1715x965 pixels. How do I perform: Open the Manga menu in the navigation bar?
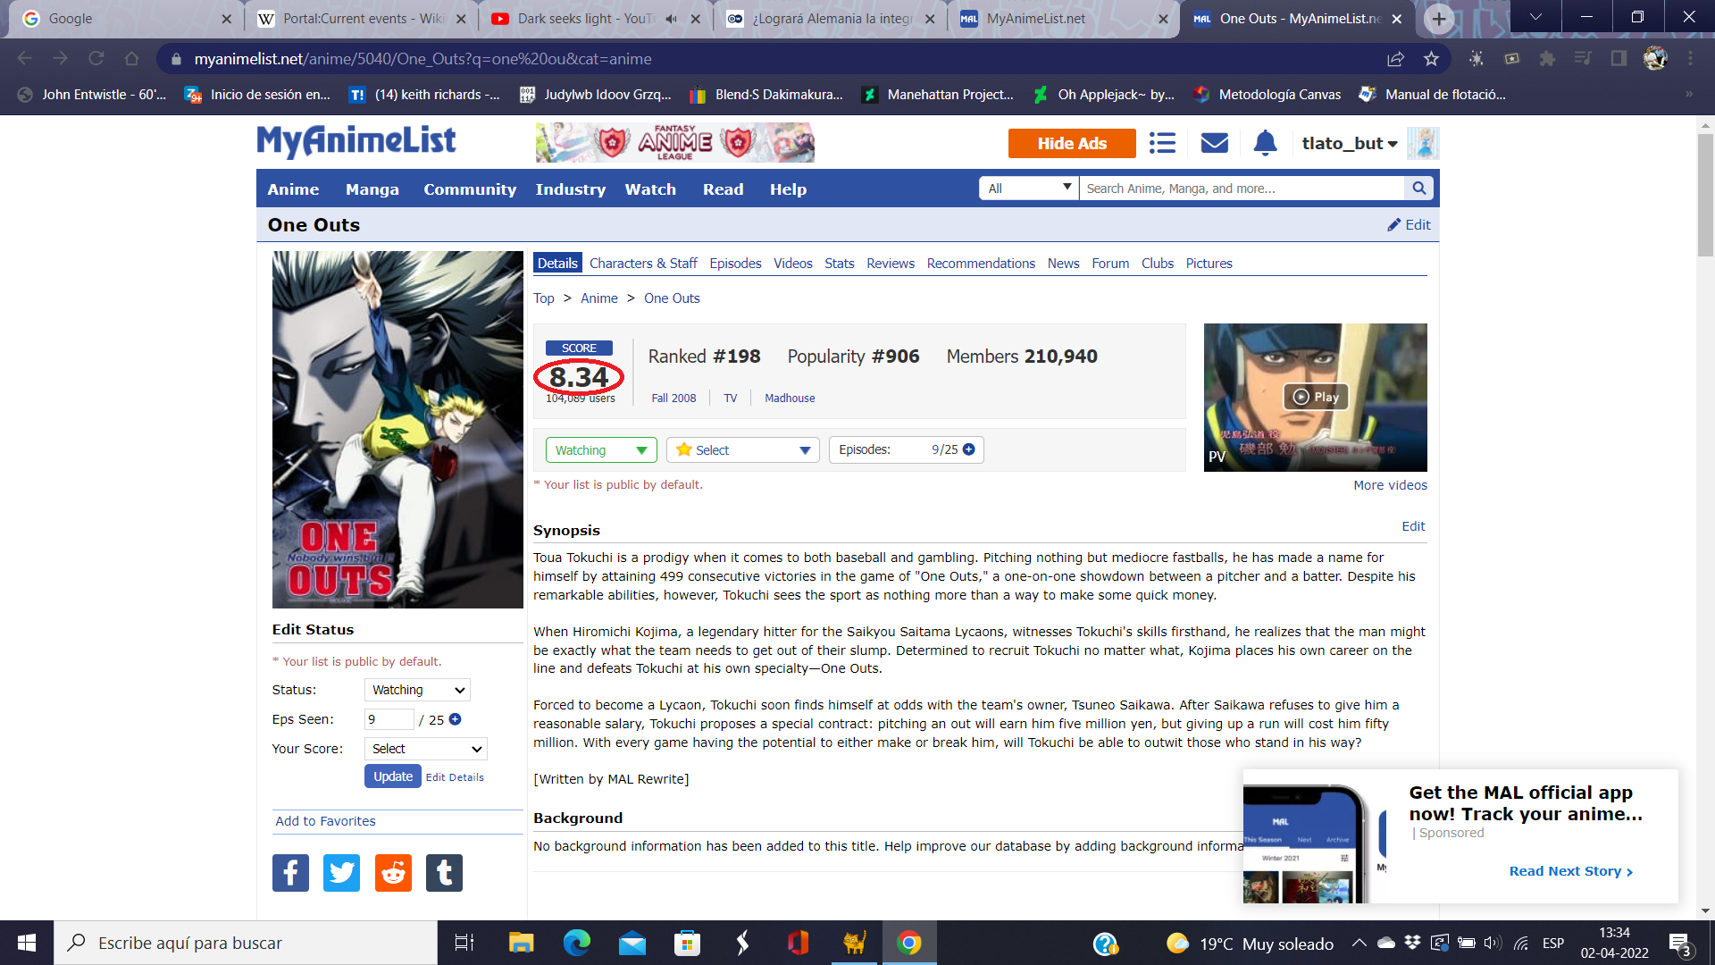point(372,189)
